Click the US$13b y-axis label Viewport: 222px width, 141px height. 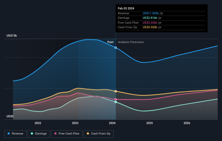point(12,36)
